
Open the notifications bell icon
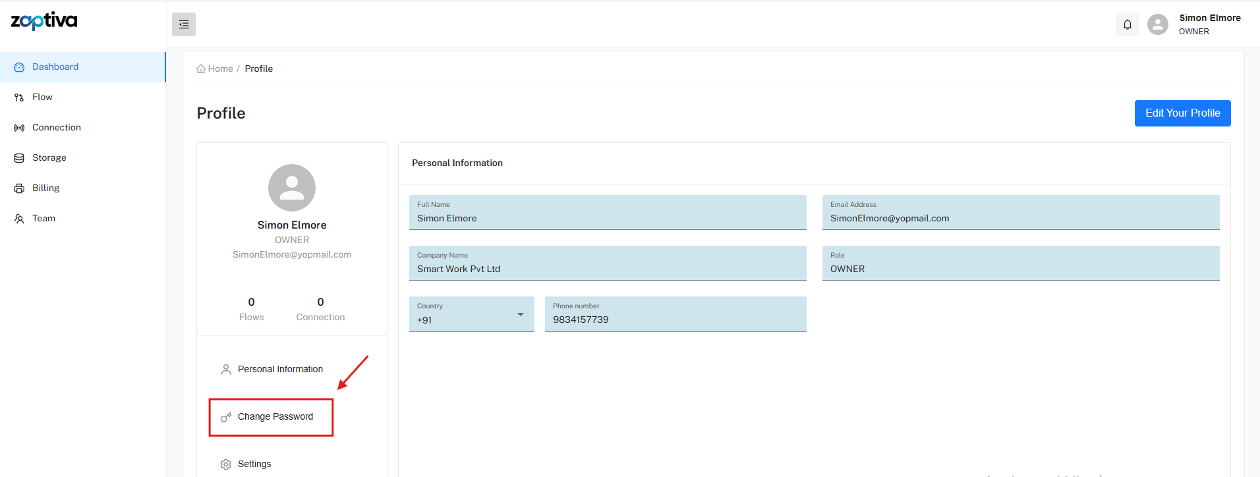[1127, 24]
